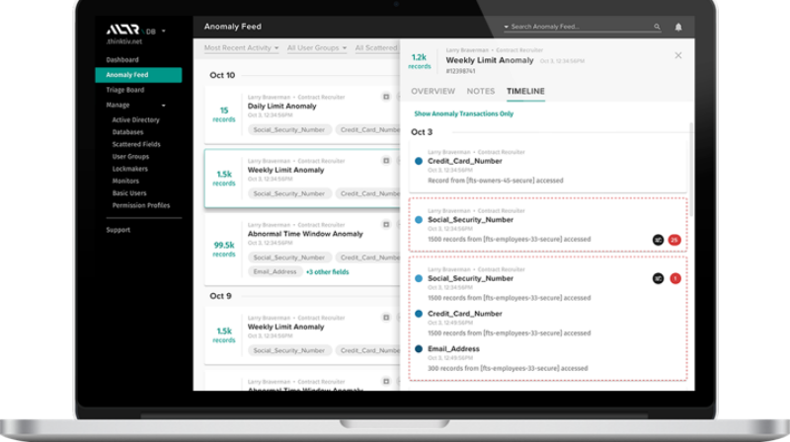Image resolution: width=790 pixels, height=442 pixels.
Task: Open Support in sidebar
Action: tap(118, 230)
